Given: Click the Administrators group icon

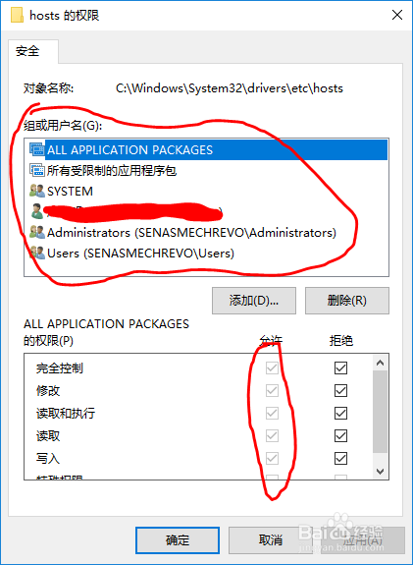Looking at the screenshot, I should [x=36, y=232].
